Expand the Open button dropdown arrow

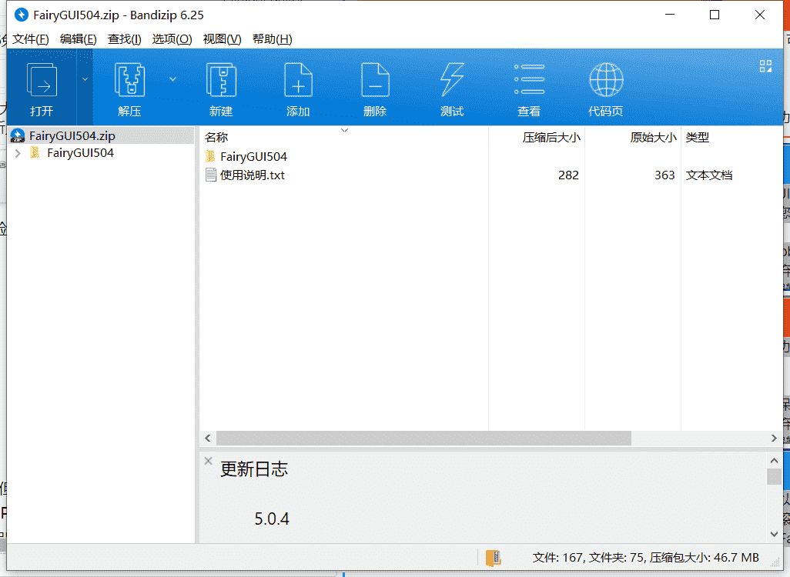[x=85, y=79]
